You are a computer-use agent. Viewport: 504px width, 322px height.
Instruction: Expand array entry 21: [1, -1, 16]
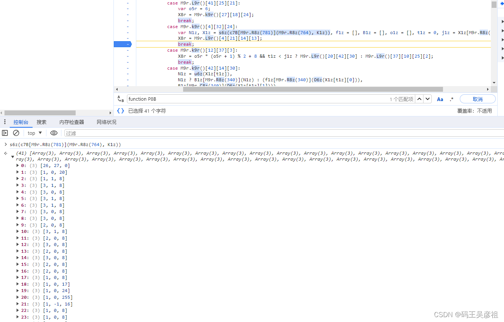(18, 304)
